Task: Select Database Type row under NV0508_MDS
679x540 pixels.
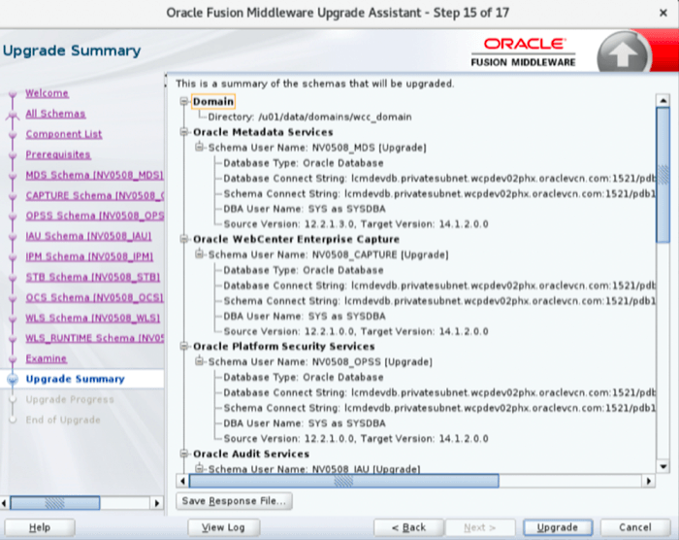Action: [x=303, y=163]
